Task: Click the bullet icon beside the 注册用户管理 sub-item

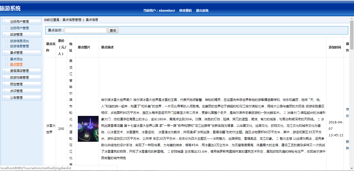Action: [x=6, y=28]
